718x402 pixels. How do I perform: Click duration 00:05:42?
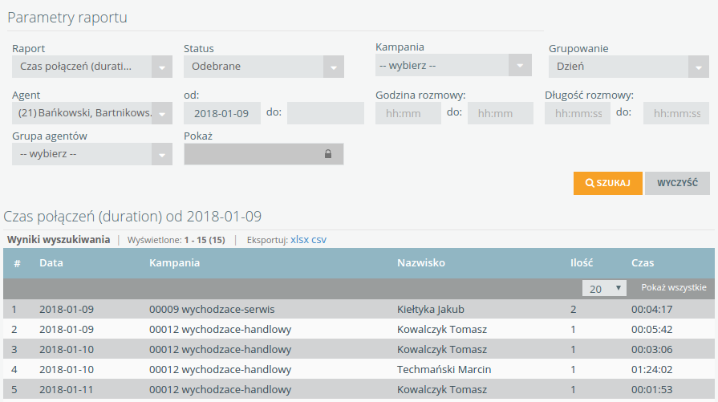point(652,330)
